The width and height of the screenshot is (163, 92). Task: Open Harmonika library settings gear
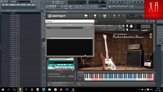pyautogui.click(x=72, y=70)
